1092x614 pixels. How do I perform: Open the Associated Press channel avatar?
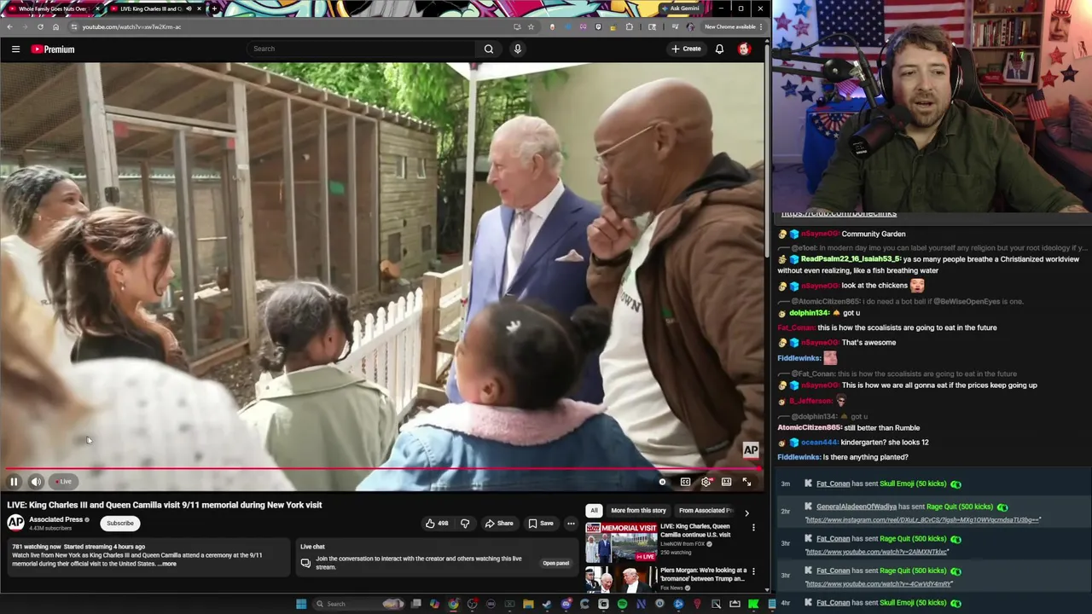pos(15,523)
